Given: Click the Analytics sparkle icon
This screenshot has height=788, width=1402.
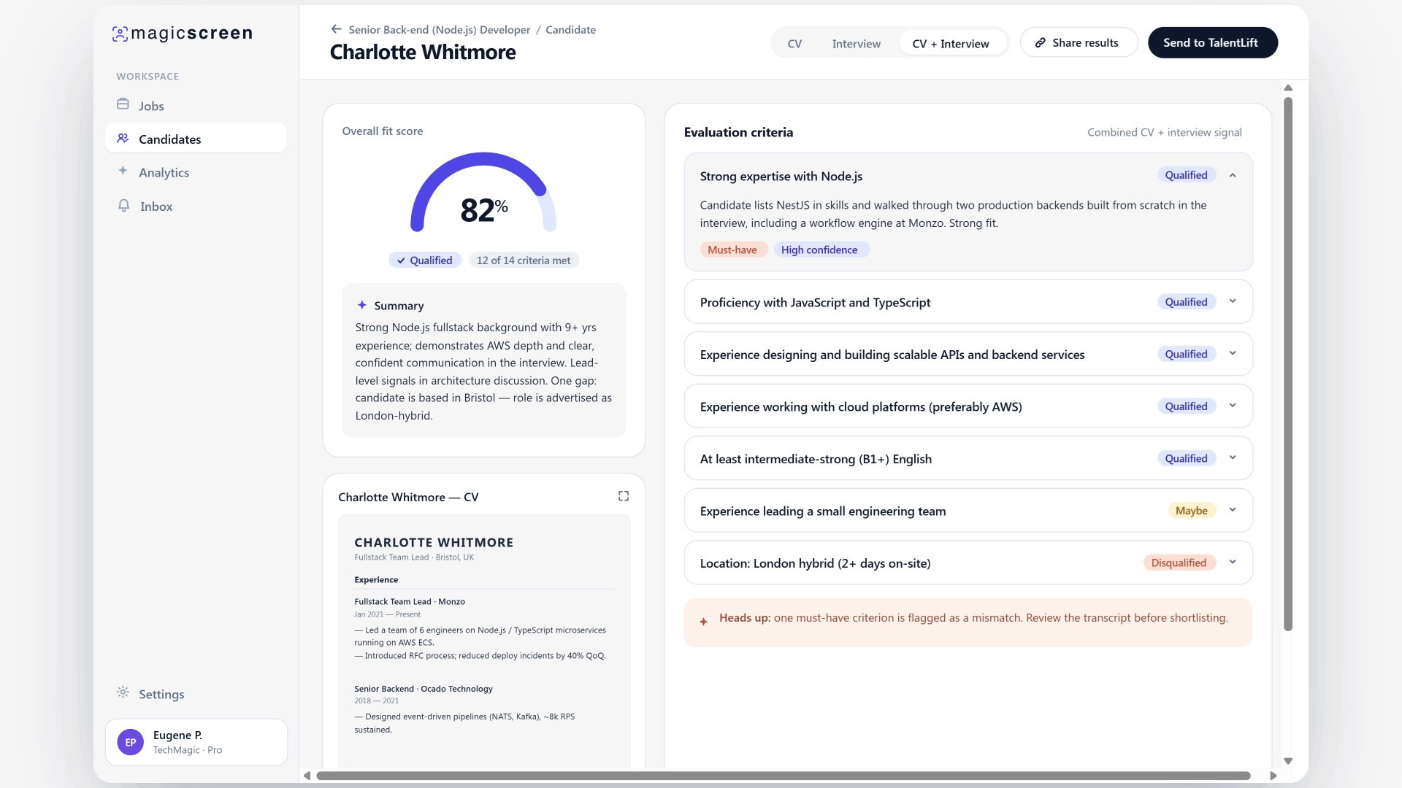Looking at the screenshot, I should 123,171.
